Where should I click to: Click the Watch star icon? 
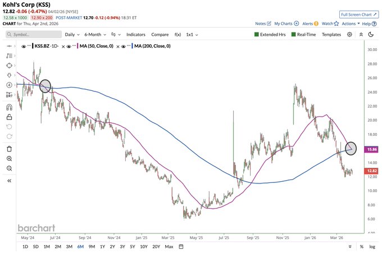pos(336,24)
